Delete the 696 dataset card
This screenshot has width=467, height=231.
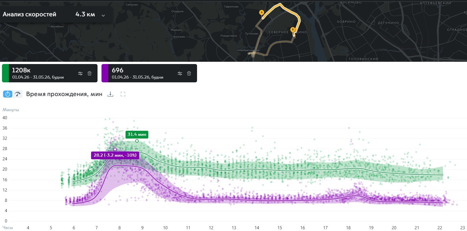point(189,73)
